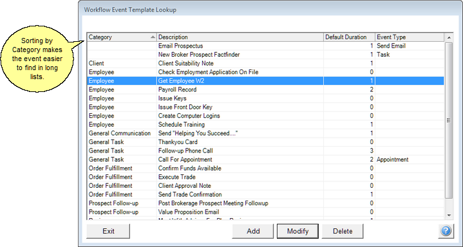Sort by the Category column header
The image size is (463, 247).
(x=122, y=37)
